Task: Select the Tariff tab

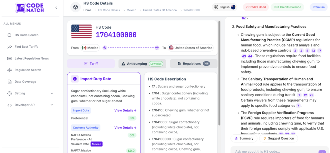Action: pyautogui.click(x=91, y=63)
